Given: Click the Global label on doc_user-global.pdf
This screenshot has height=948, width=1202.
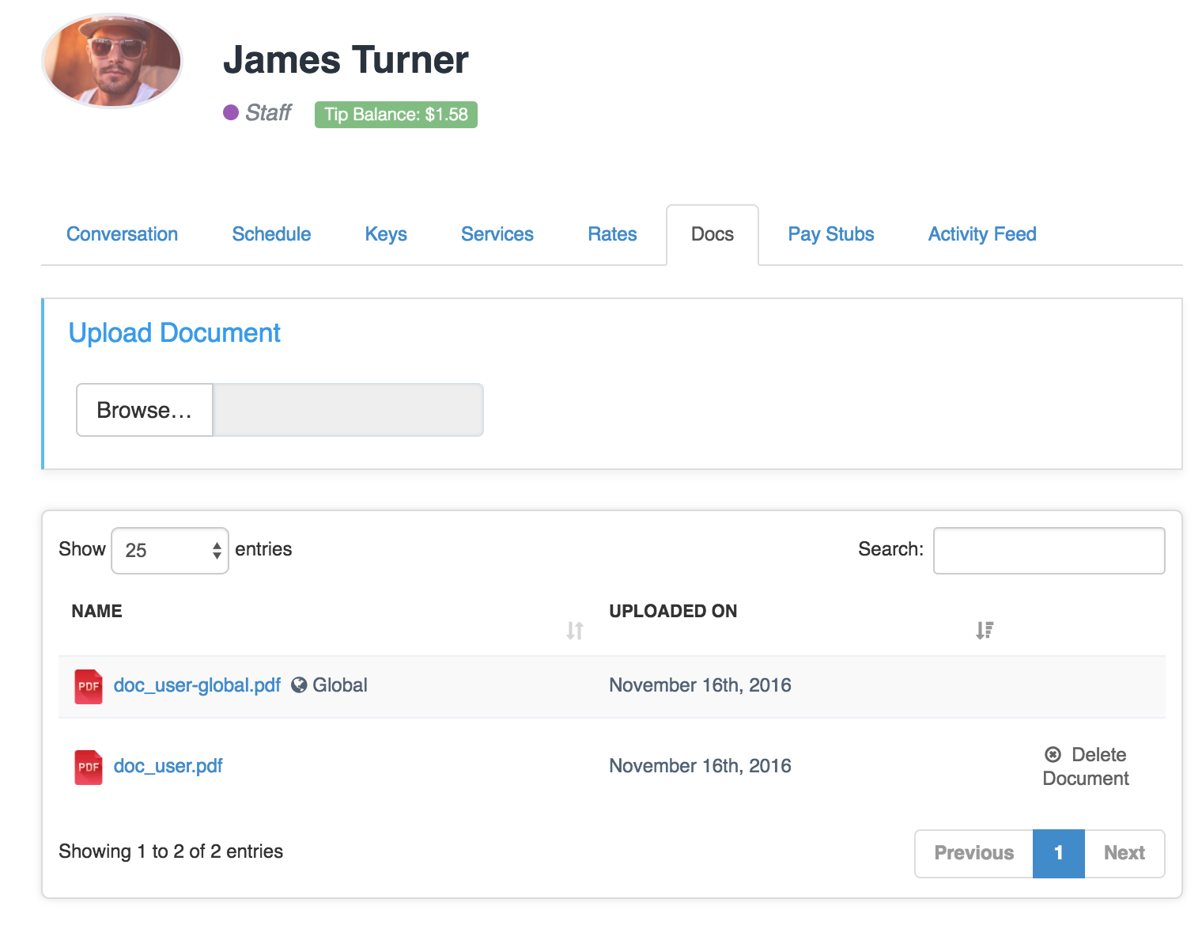Looking at the screenshot, I should click(340, 685).
